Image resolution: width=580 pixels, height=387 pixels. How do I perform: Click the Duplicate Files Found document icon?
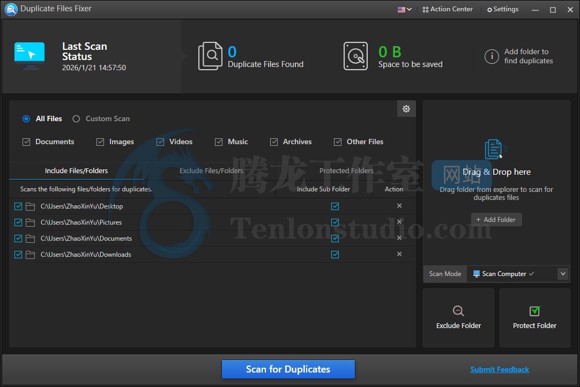210,56
